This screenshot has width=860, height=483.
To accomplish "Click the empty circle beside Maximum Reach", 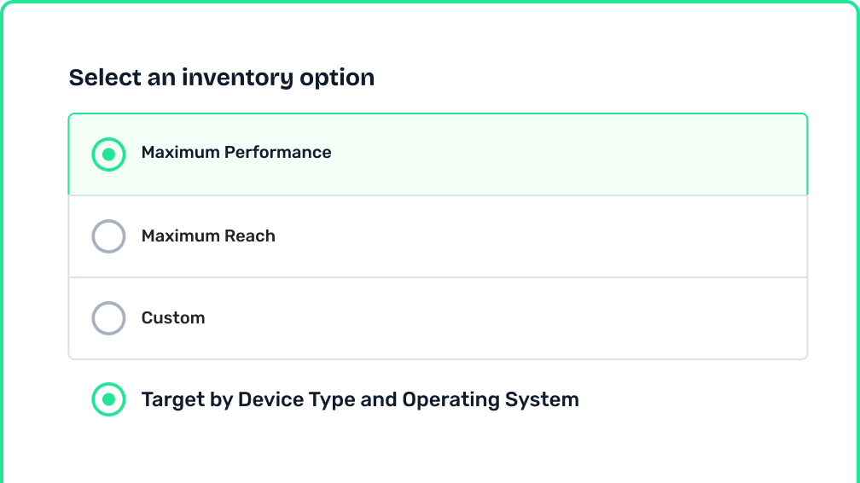I will [x=108, y=236].
